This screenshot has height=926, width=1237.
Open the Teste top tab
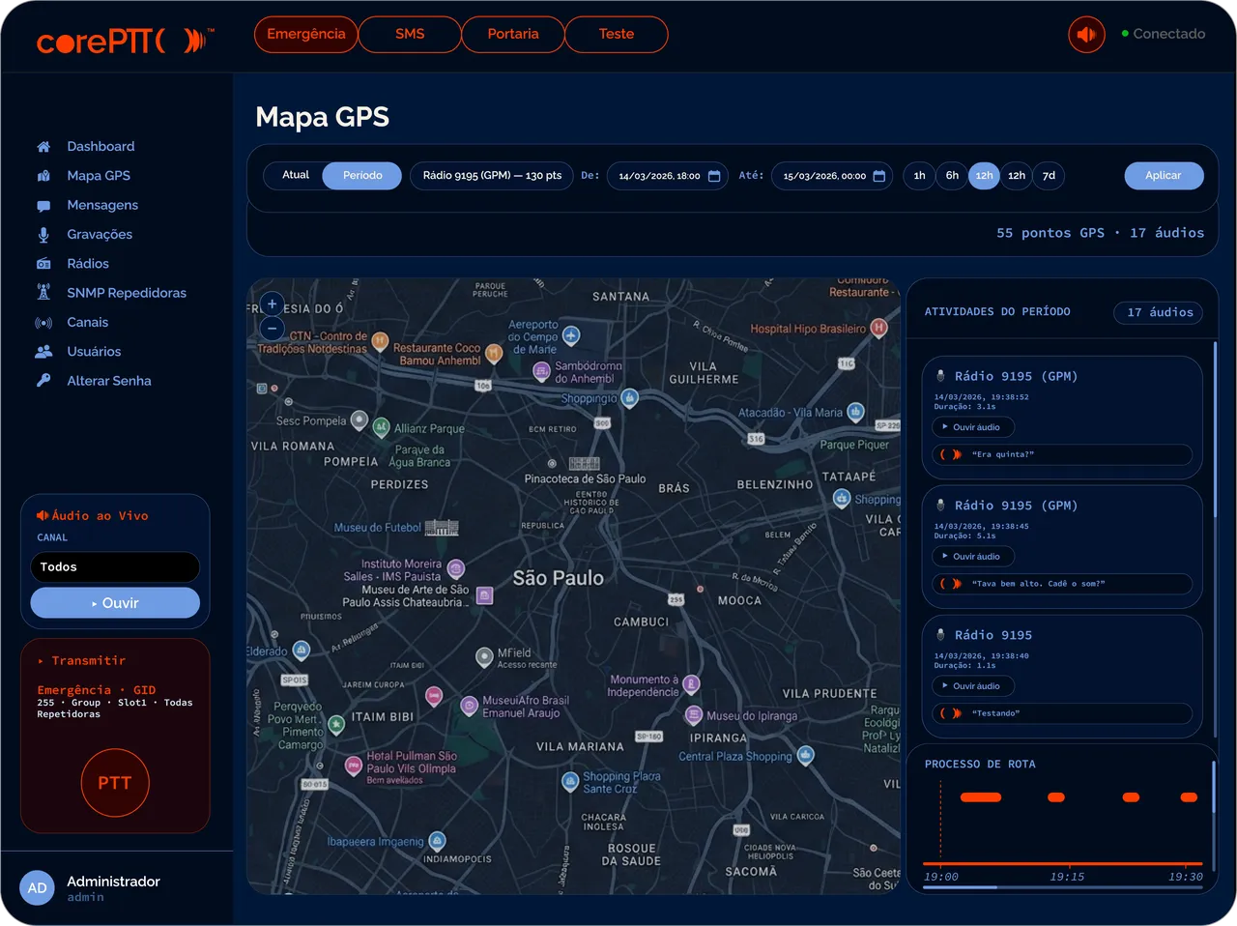tap(617, 34)
